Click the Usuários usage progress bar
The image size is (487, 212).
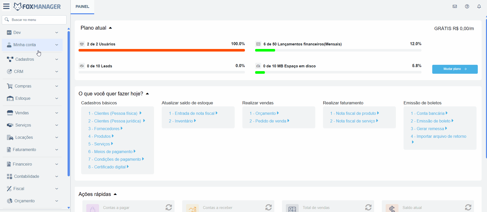click(161, 50)
